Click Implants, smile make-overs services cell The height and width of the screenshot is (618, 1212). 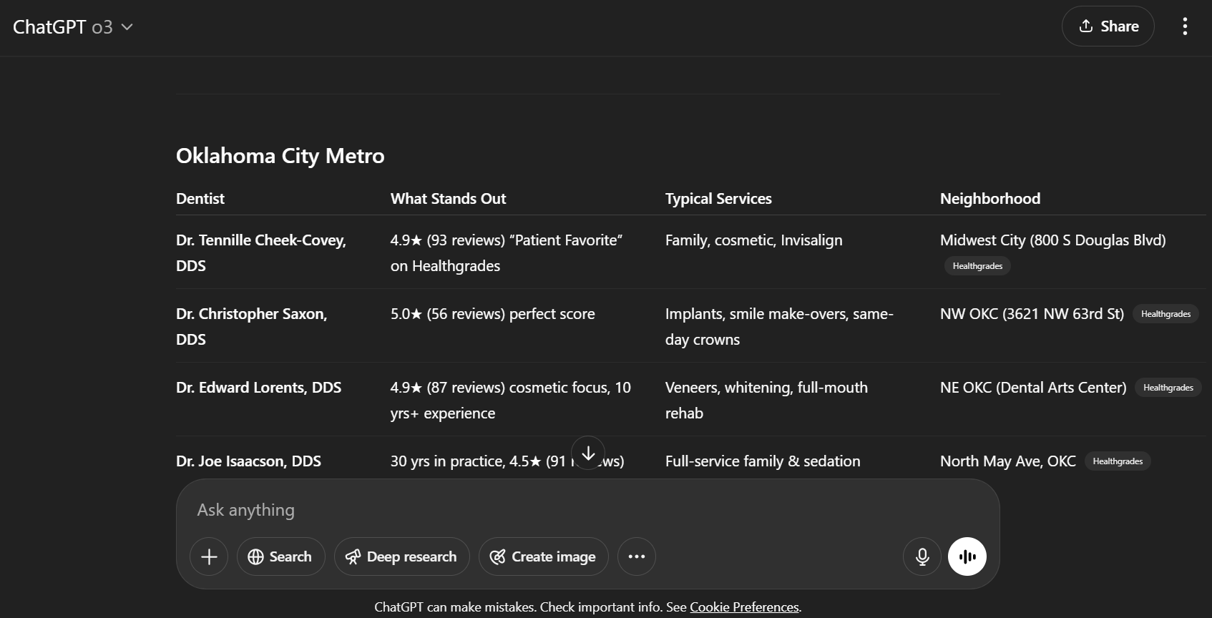pyautogui.click(x=779, y=327)
